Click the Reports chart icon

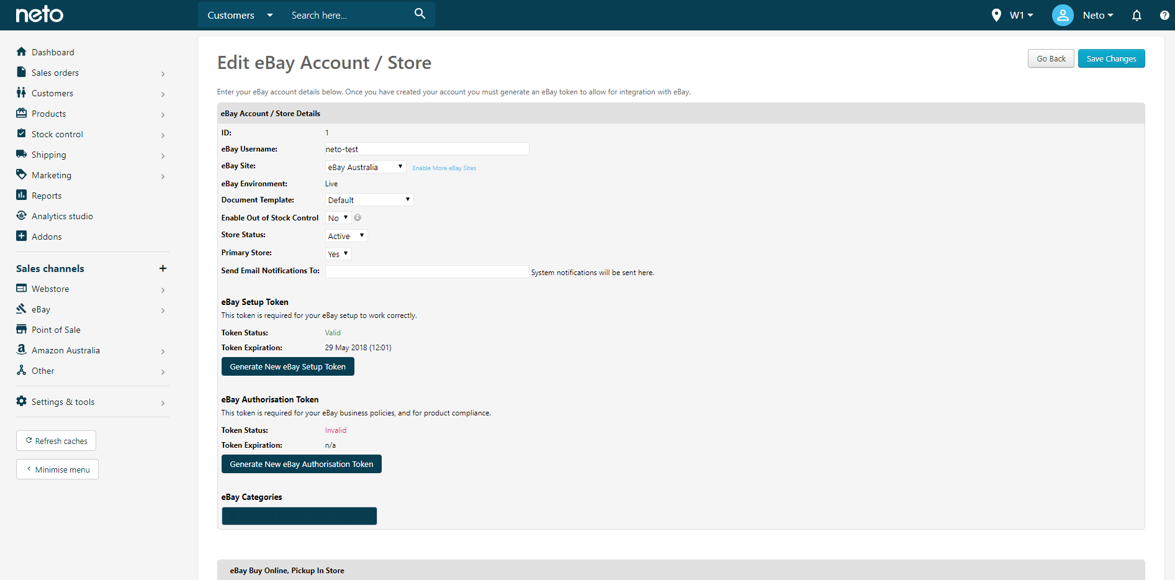click(22, 195)
